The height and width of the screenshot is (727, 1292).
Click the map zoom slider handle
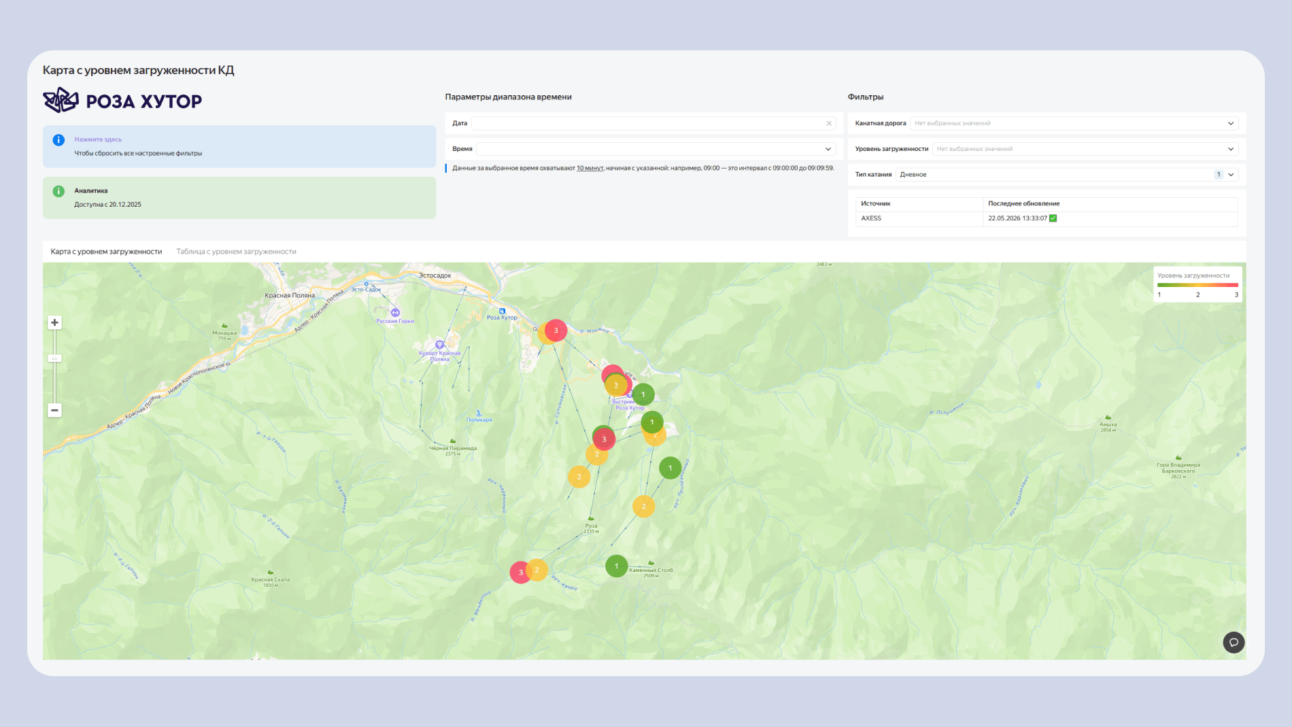point(54,358)
